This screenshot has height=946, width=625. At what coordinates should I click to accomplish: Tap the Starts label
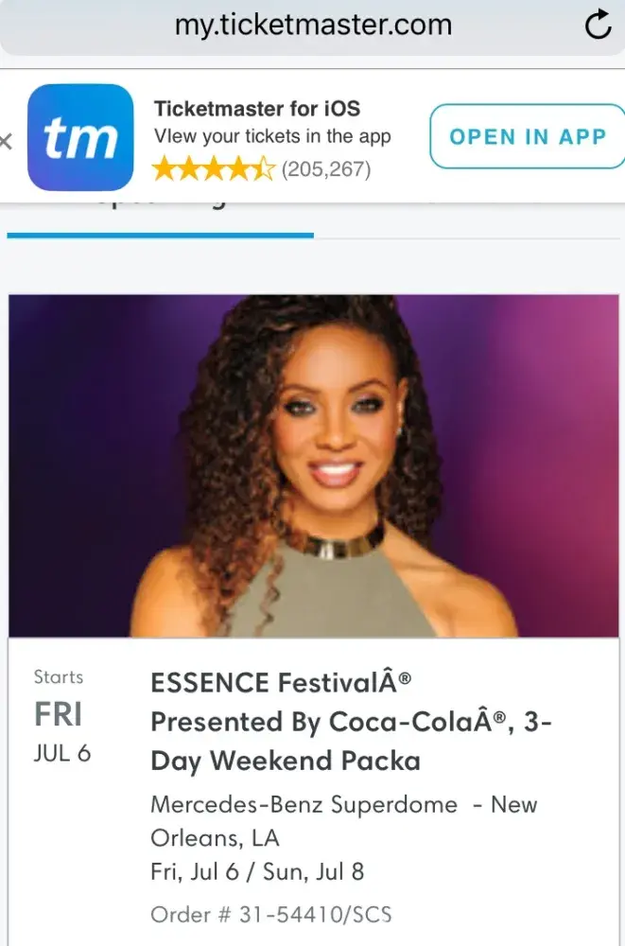click(x=59, y=677)
